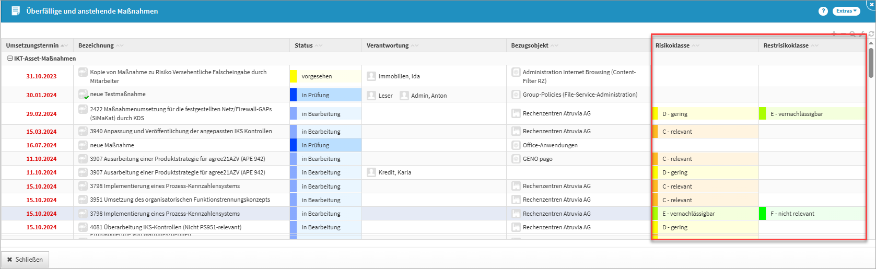Click the plus icon above the table
This screenshot has width=876, height=269.
point(834,34)
